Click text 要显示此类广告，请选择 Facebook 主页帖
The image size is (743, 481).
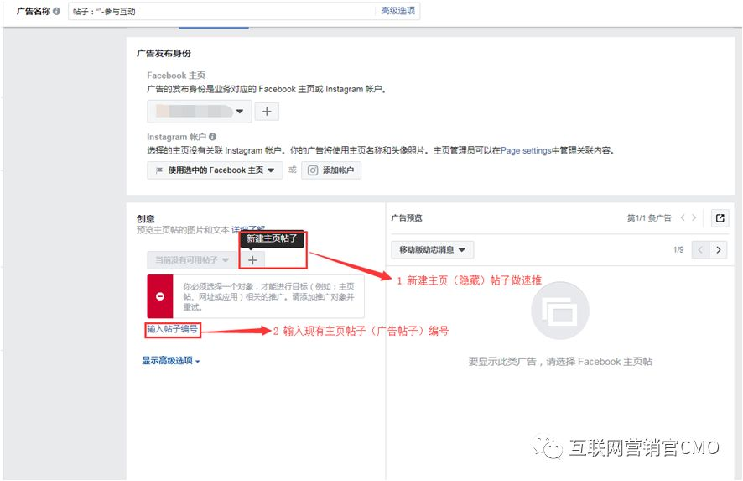pos(560,362)
